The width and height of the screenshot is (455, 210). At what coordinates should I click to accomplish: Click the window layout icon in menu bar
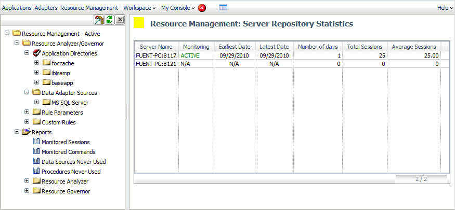(x=223, y=8)
